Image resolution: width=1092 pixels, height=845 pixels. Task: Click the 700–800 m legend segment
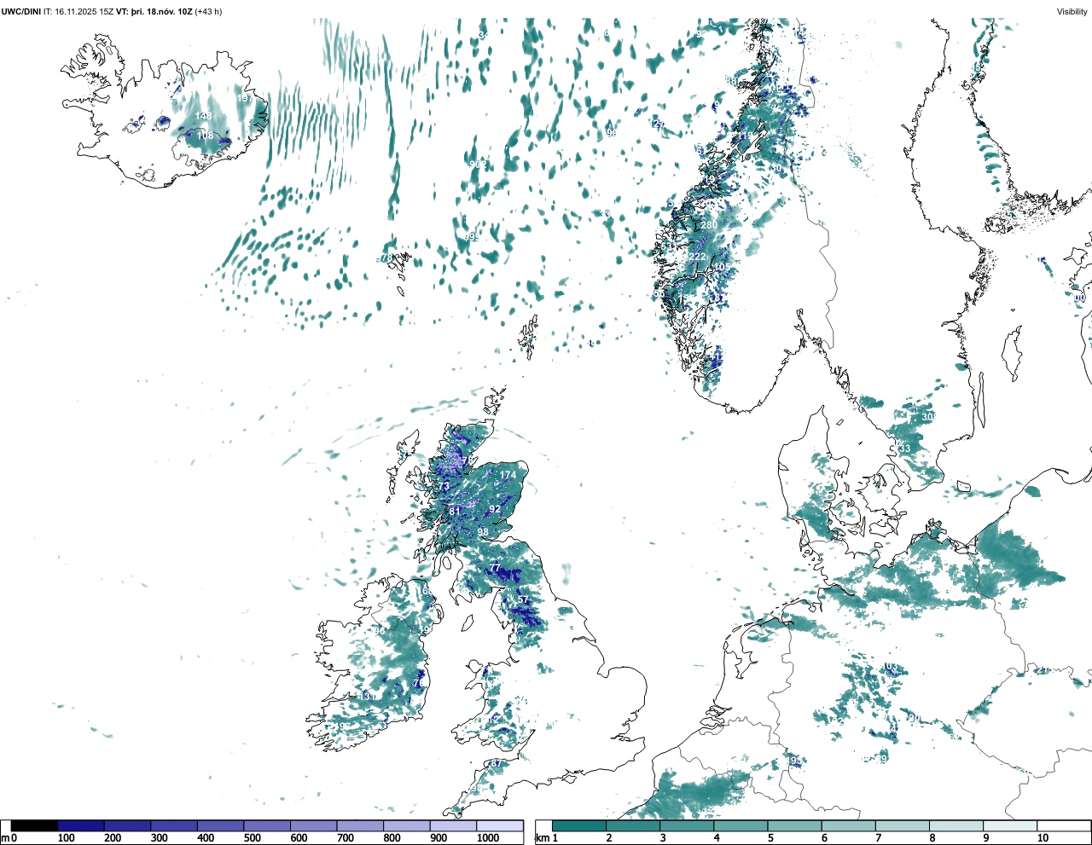coord(360,825)
